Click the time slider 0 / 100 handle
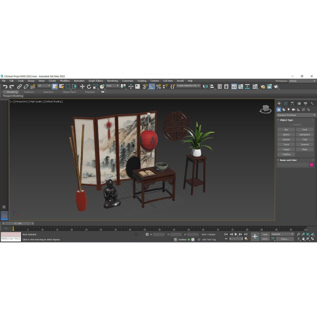 click(x=18, y=223)
